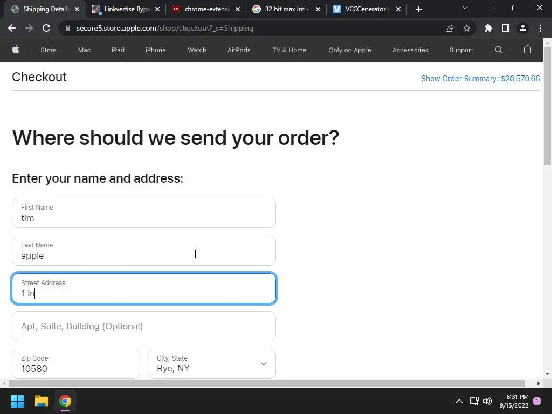Open the notification count badge

pyautogui.click(x=537, y=401)
